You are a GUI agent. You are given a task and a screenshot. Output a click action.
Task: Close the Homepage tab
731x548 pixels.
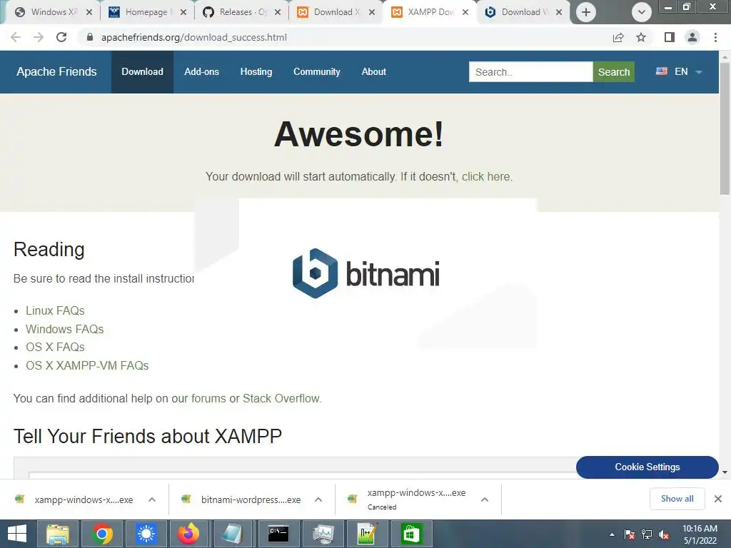183,12
